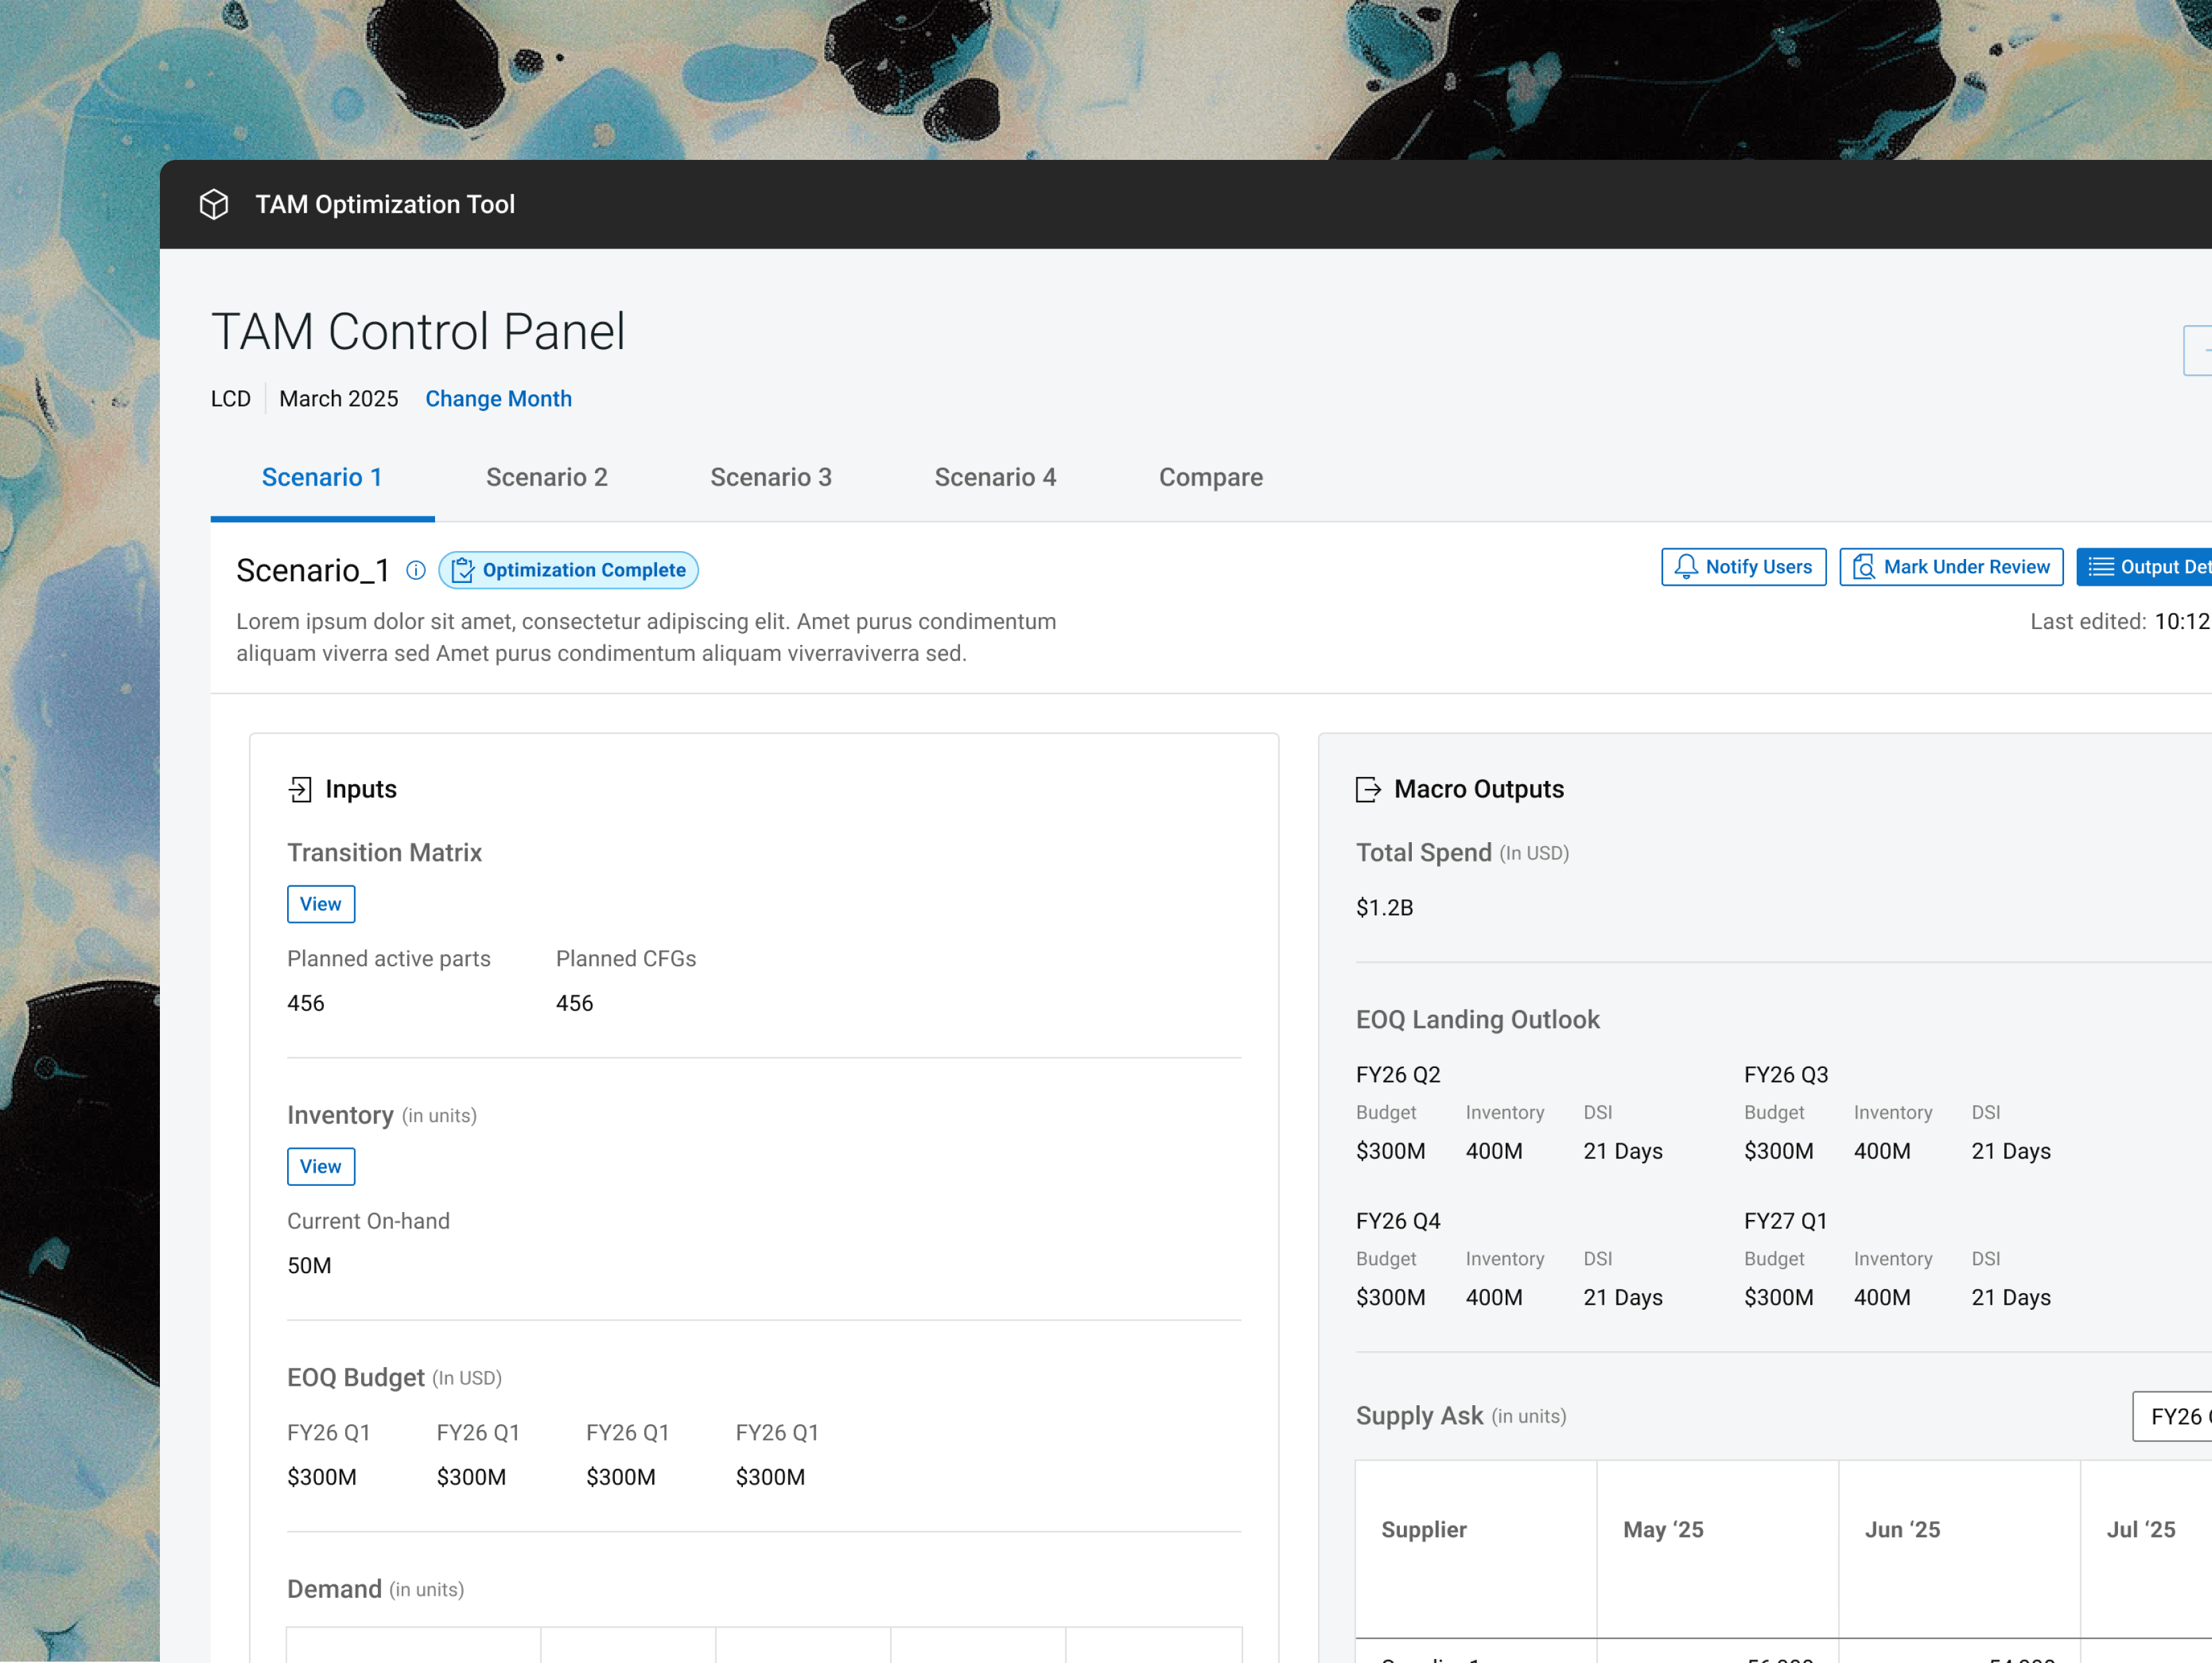Image resolution: width=2212 pixels, height=1663 pixels.
Task: Open the Scenario 4 tab
Action: click(995, 477)
